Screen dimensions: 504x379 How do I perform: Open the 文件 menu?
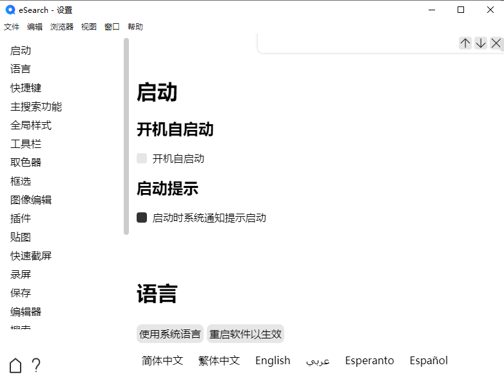(x=12, y=26)
